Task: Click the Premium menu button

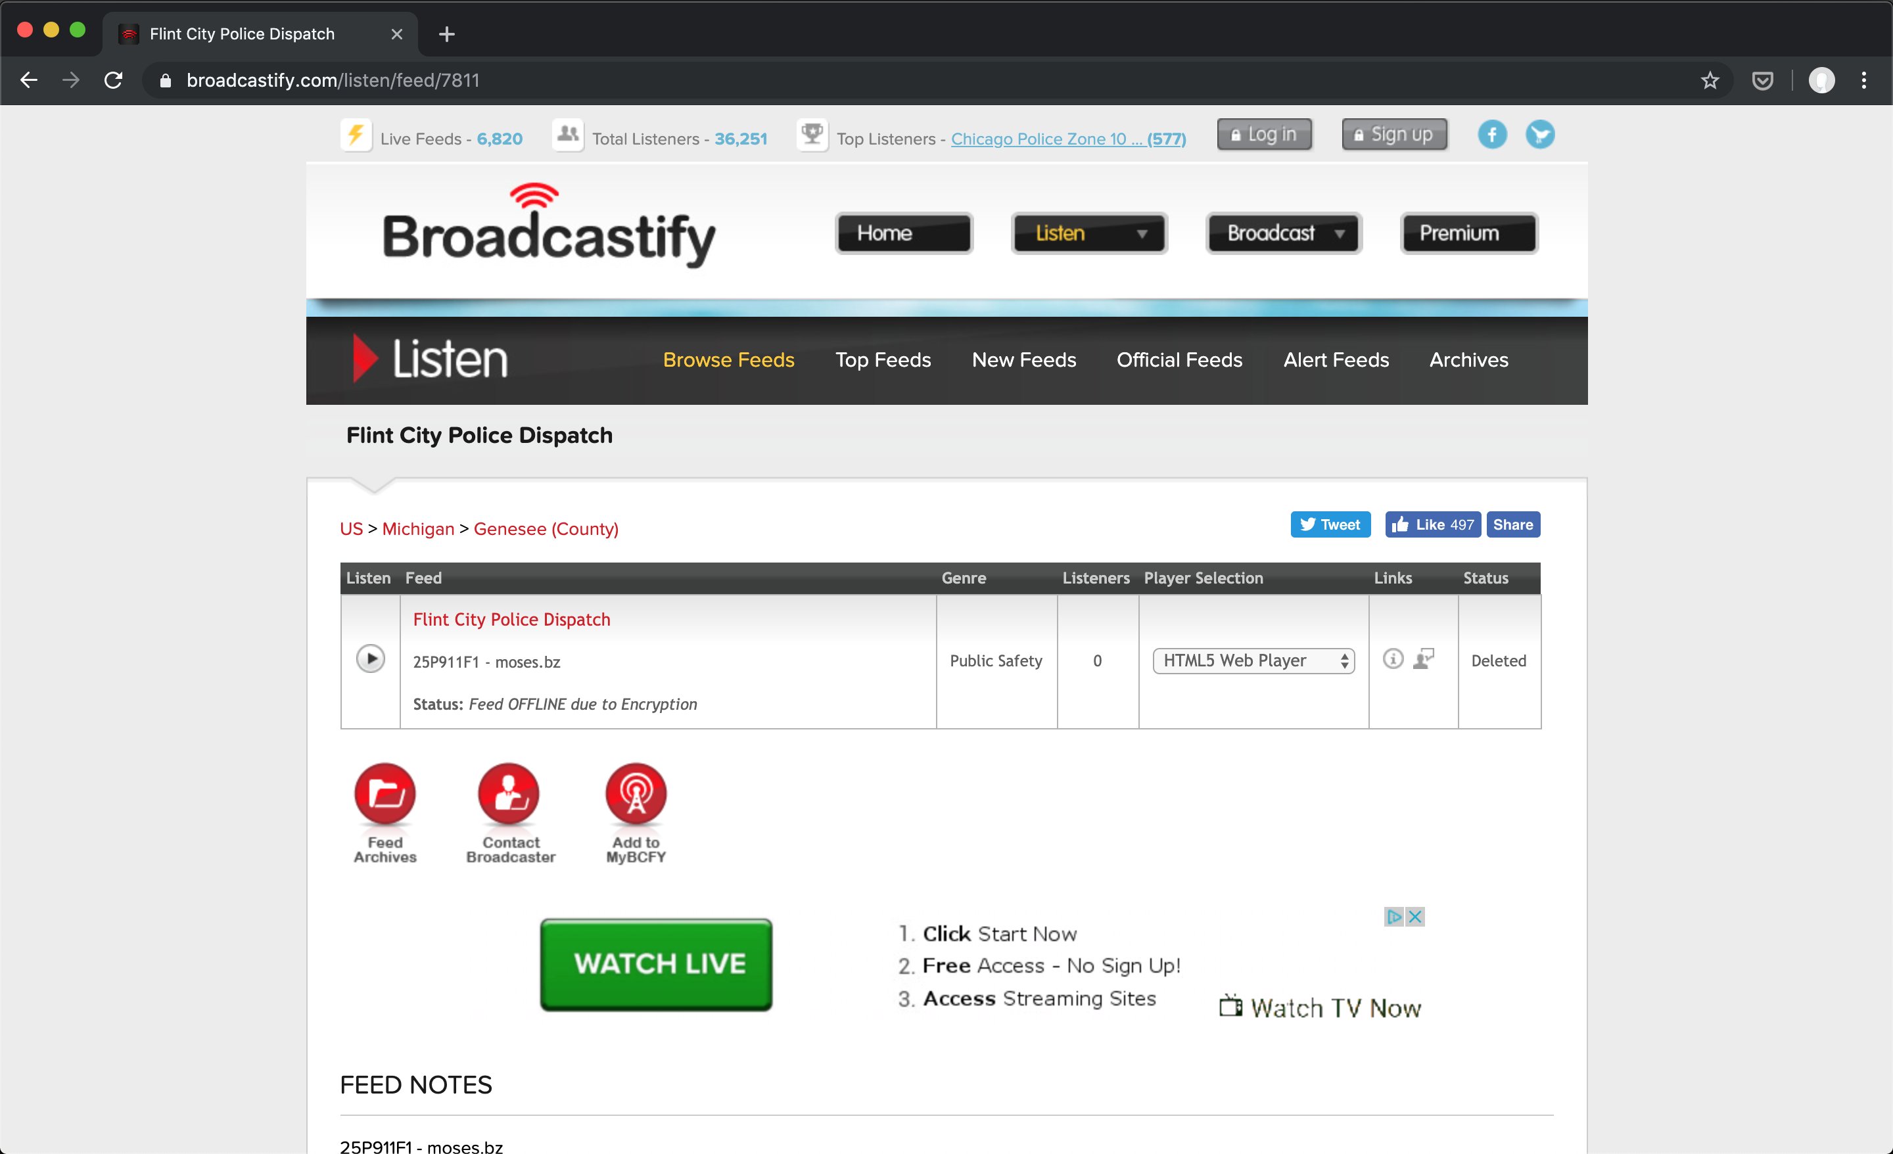Action: coord(1468,233)
